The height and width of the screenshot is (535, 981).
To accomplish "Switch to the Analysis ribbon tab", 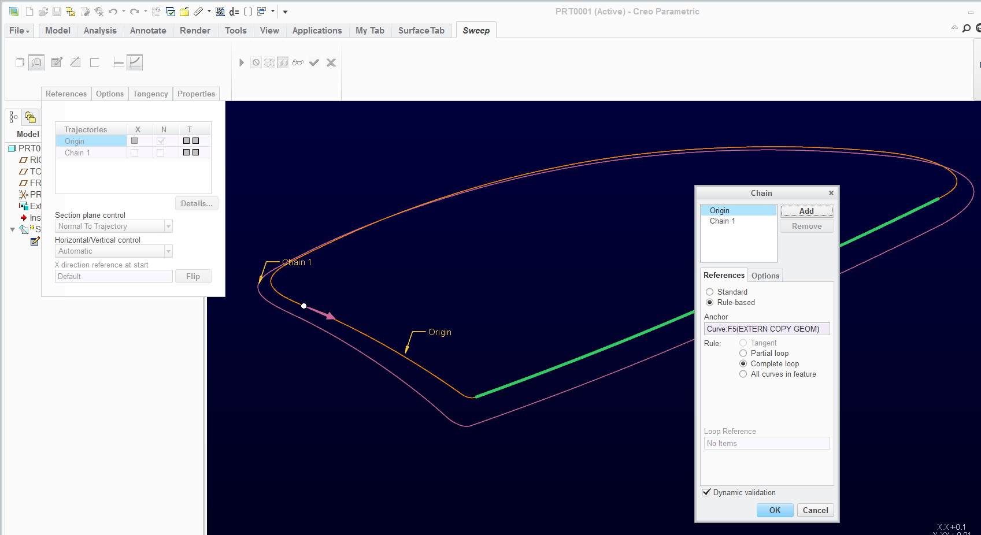I will pos(100,31).
